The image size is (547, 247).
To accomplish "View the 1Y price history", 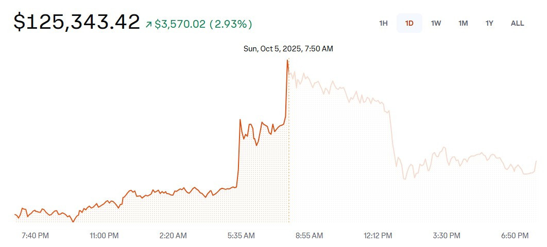I will pyautogui.click(x=489, y=23).
